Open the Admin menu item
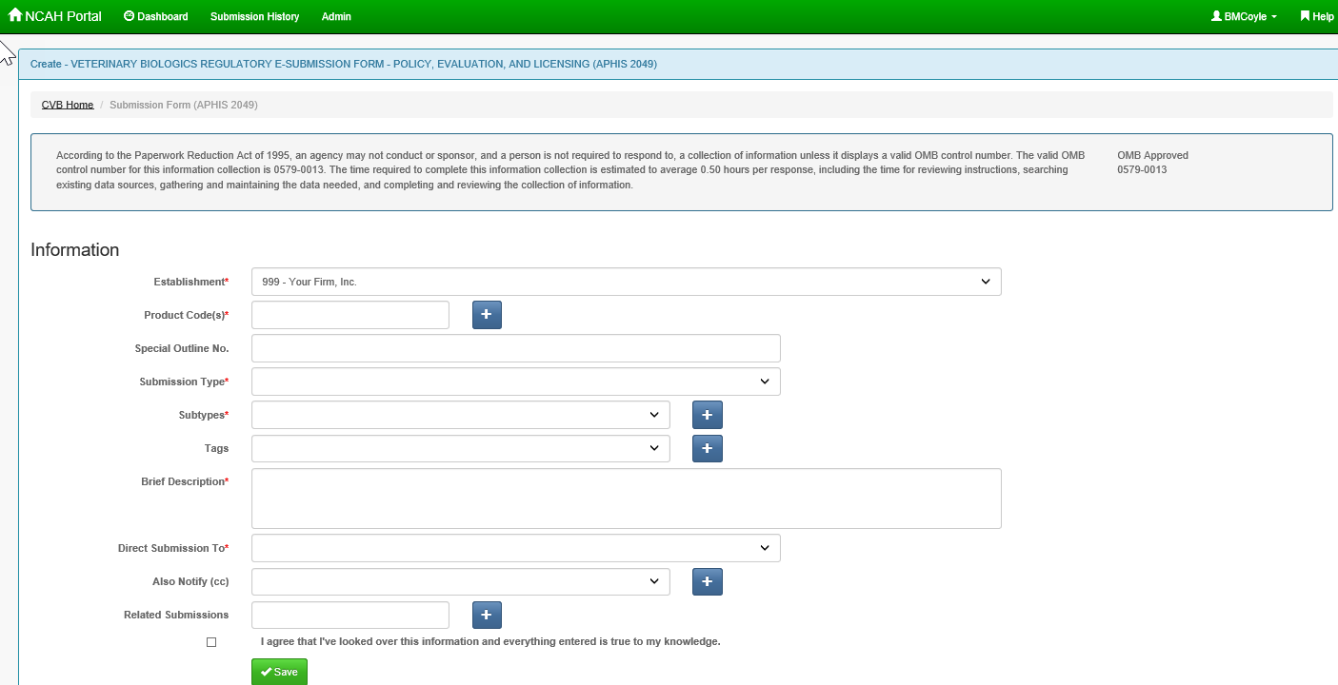The width and height of the screenshot is (1338, 685). coord(336,17)
